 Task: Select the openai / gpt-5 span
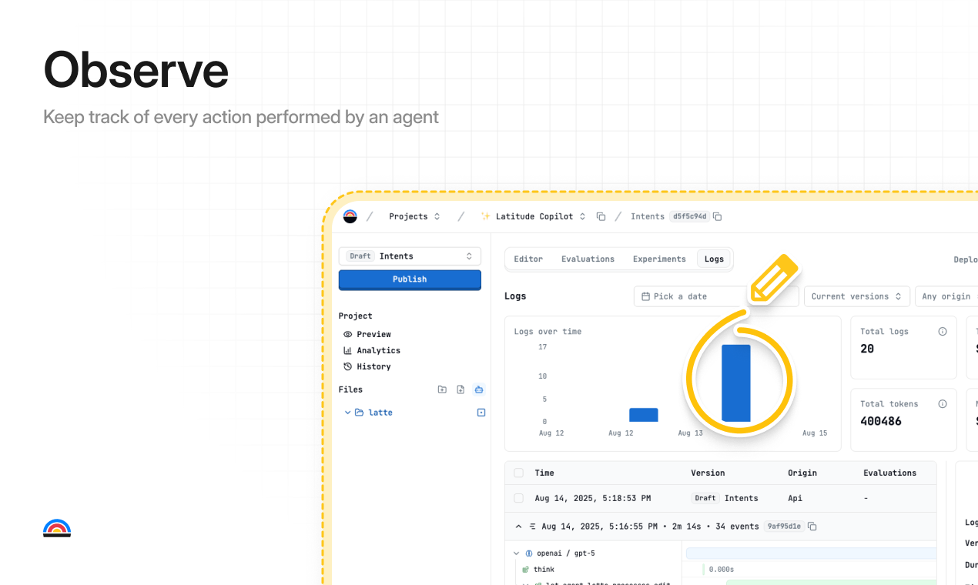pyautogui.click(x=565, y=553)
